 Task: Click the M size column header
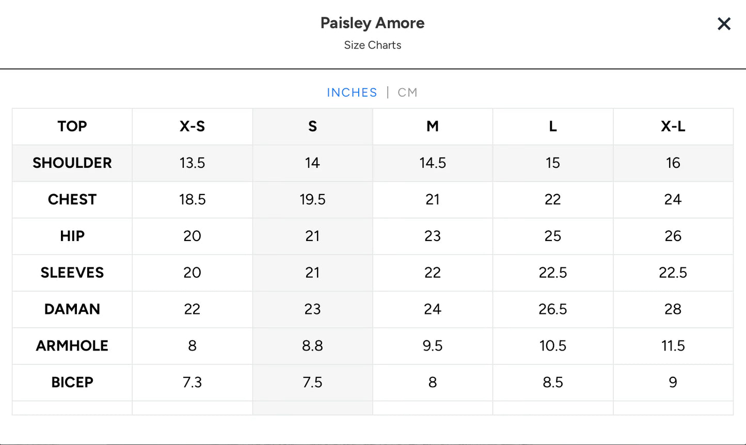pos(433,126)
